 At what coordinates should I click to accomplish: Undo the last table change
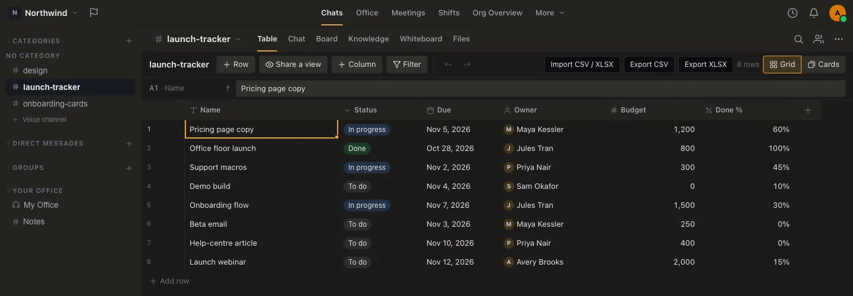(x=448, y=65)
